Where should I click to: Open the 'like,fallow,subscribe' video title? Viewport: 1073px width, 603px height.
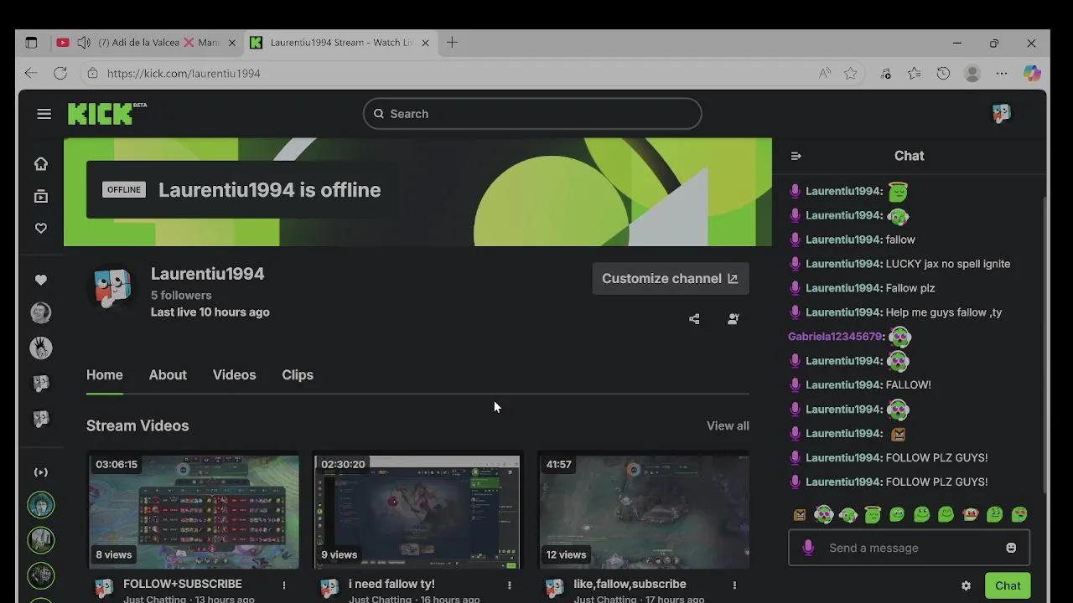[630, 584]
